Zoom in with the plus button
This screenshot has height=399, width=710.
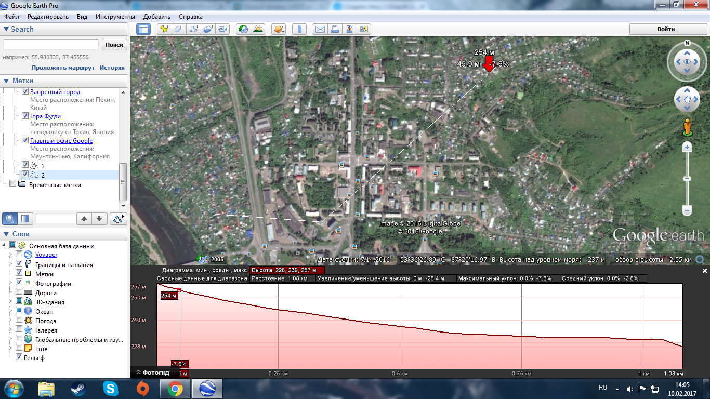pos(687,148)
